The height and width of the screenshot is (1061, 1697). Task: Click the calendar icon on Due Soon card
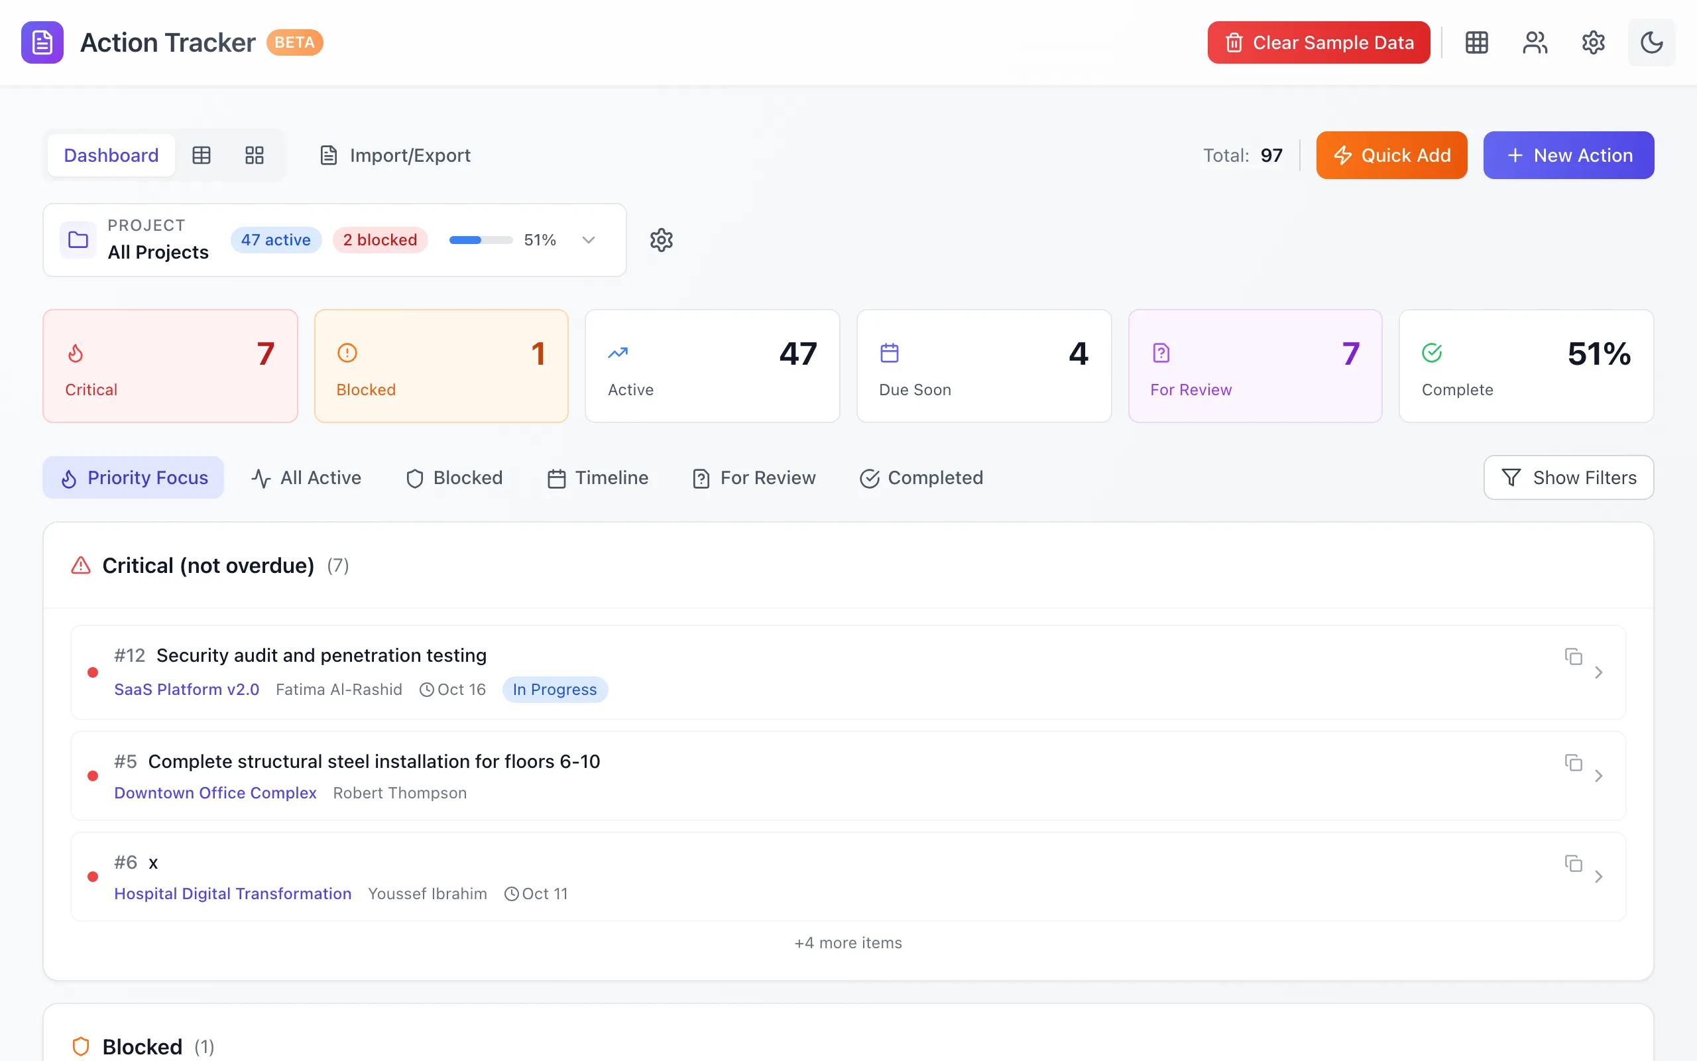coord(889,353)
